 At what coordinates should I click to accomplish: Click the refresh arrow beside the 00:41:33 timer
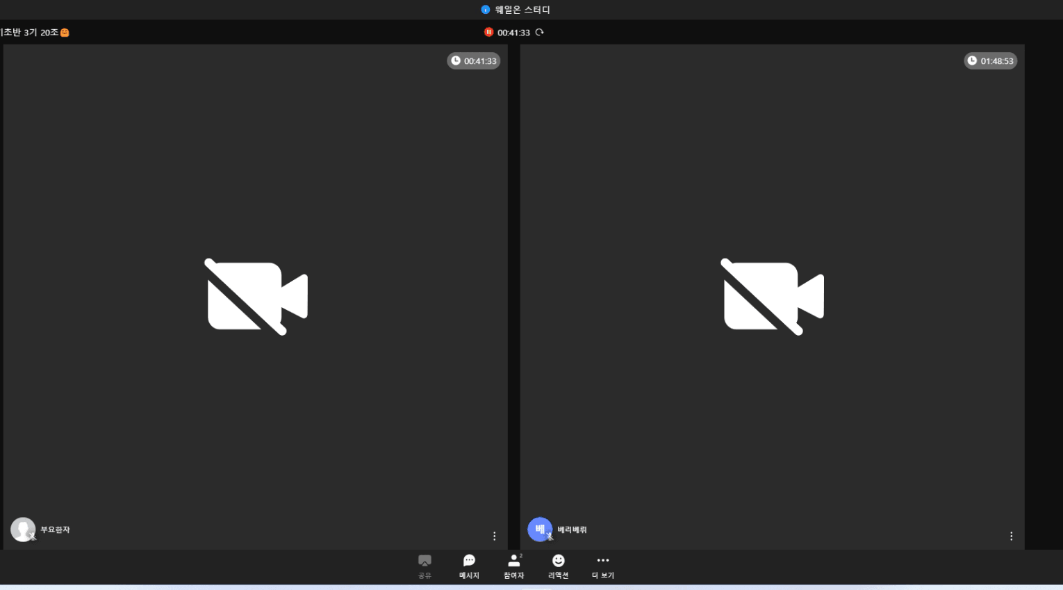coord(539,32)
